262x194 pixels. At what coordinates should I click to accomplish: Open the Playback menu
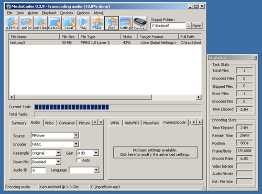tap(49, 13)
